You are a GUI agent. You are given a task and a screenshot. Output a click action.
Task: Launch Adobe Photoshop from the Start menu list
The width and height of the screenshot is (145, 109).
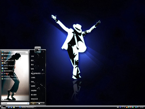coord(8,66)
